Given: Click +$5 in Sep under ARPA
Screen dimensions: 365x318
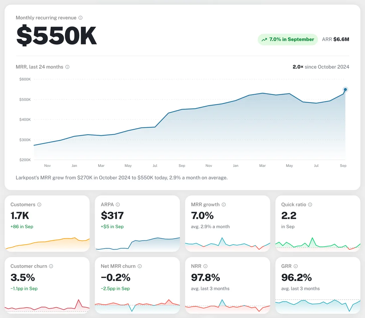Looking at the screenshot, I should pyautogui.click(x=112, y=227).
